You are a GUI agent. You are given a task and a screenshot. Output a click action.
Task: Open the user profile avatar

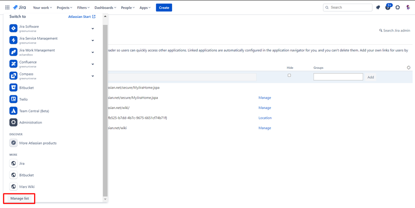(x=408, y=7)
